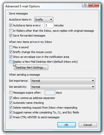This screenshot has height=135, width=104.
Task: Uncheck Show an envelope icon option
Action: (x=11, y=57)
